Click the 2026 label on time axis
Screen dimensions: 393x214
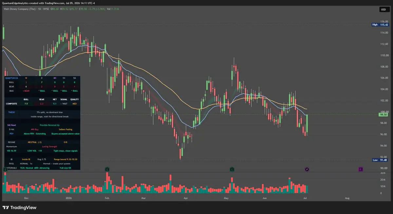point(68,198)
